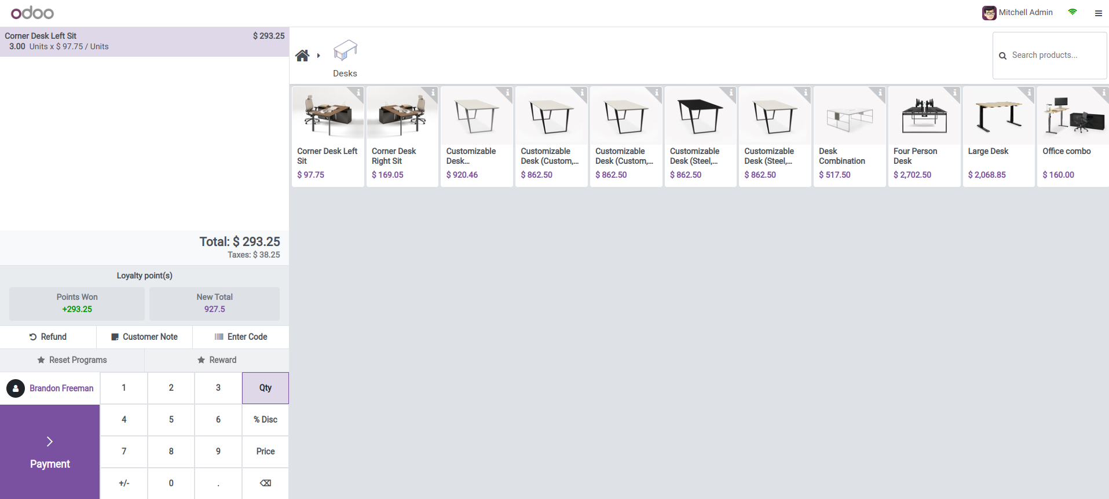Proceed to Payment

tap(50, 452)
